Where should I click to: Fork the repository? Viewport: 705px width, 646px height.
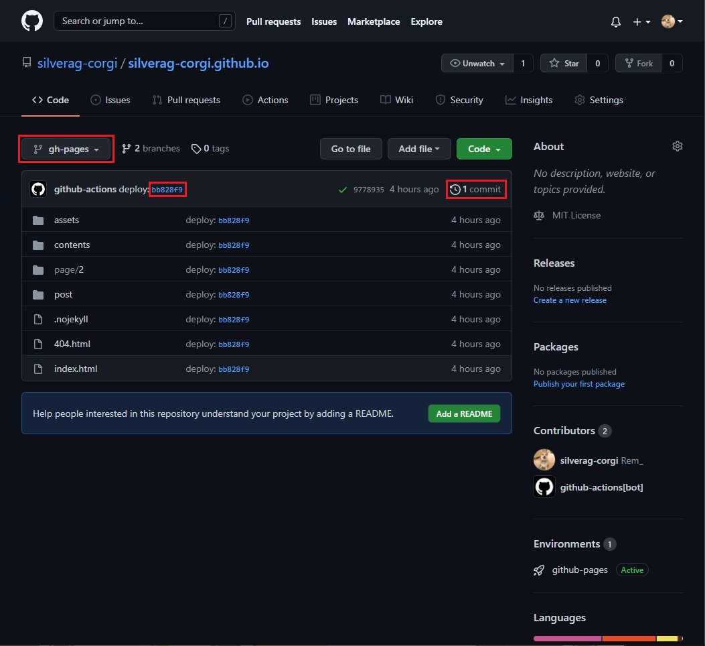[639, 63]
